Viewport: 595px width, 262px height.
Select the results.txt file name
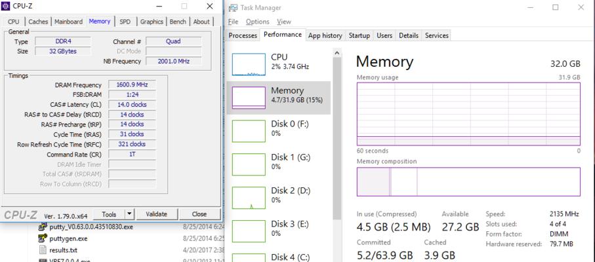64,250
